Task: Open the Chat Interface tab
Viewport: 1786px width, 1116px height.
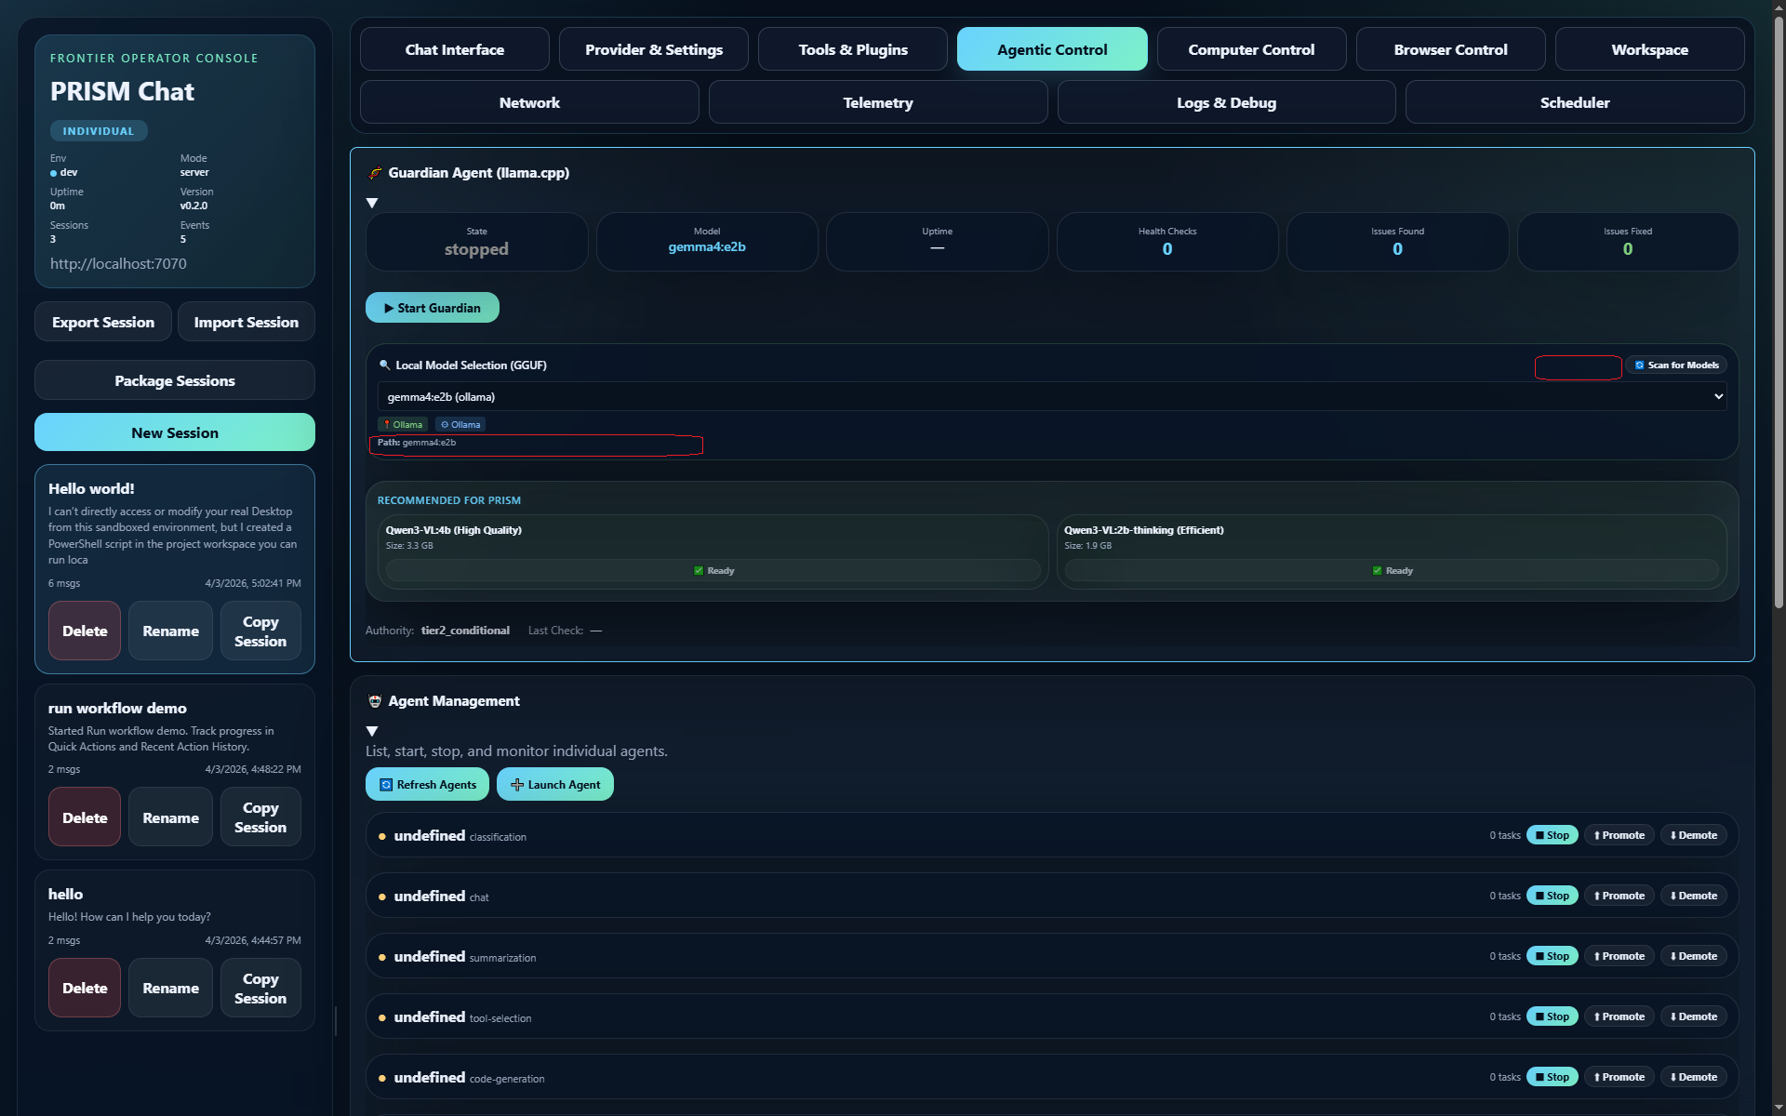Action: (454, 49)
